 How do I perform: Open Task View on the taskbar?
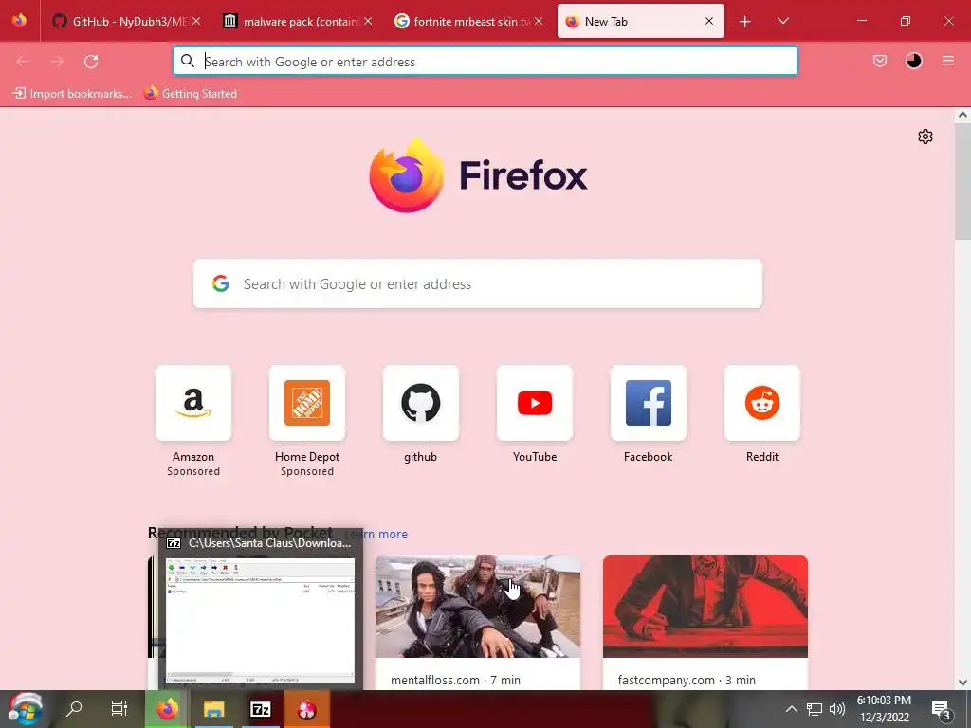[x=119, y=709]
